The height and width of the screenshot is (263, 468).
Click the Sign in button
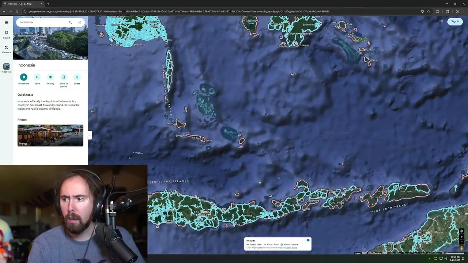(455, 22)
